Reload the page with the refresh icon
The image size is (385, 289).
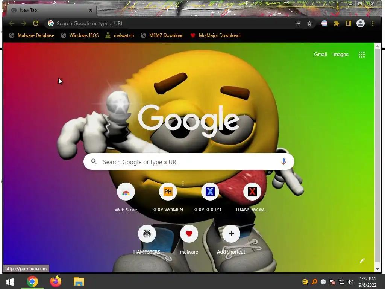coord(36,23)
